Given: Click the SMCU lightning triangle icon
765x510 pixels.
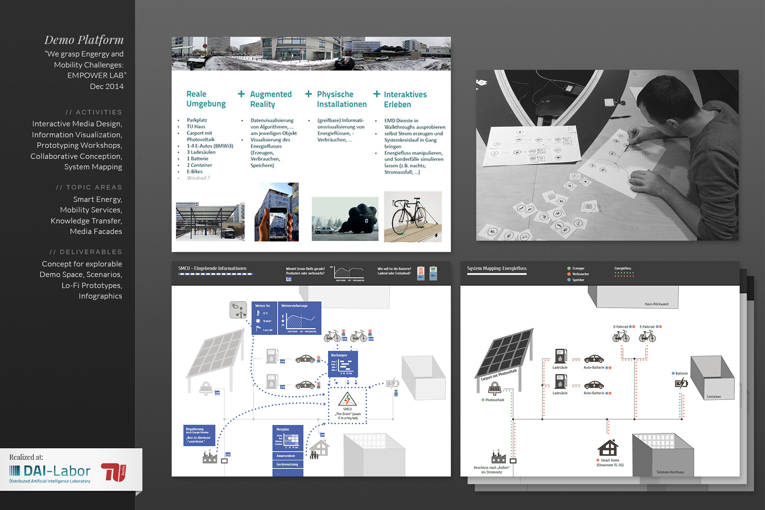Looking at the screenshot, I should point(347,399).
